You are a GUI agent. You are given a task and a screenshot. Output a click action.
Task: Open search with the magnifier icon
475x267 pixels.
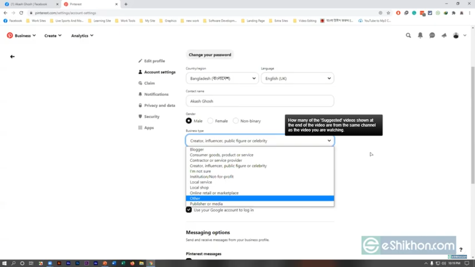pos(408,35)
